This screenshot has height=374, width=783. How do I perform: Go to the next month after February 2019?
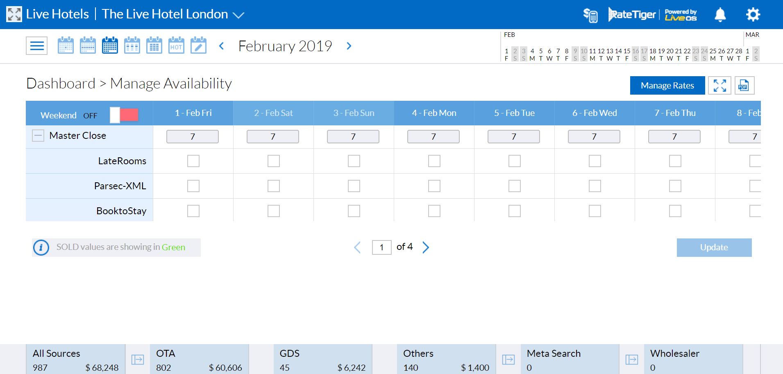349,46
